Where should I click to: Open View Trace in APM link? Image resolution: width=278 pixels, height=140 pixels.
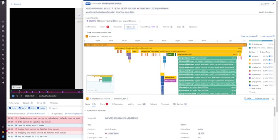coord(249,36)
